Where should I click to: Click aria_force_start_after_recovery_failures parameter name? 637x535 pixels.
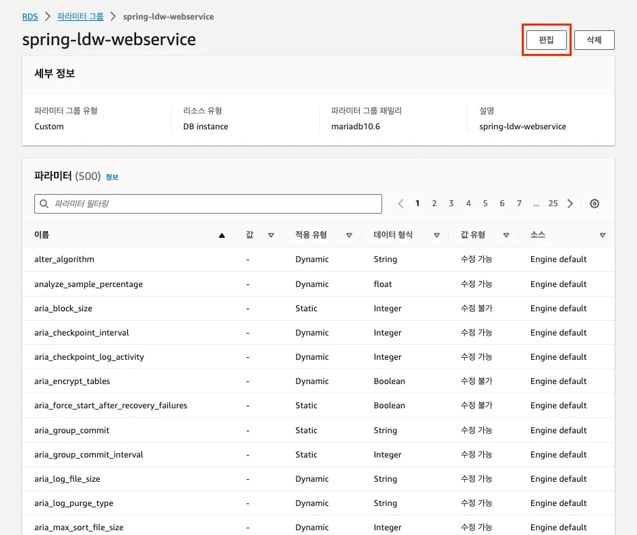(111, 406)
